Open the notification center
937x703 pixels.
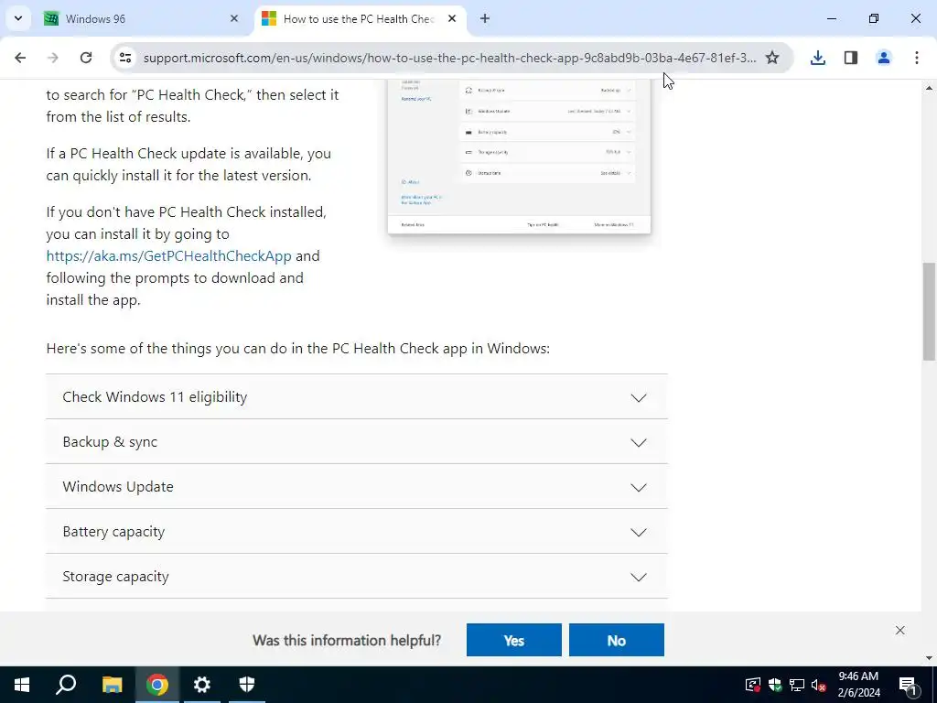tap(908, 685)
